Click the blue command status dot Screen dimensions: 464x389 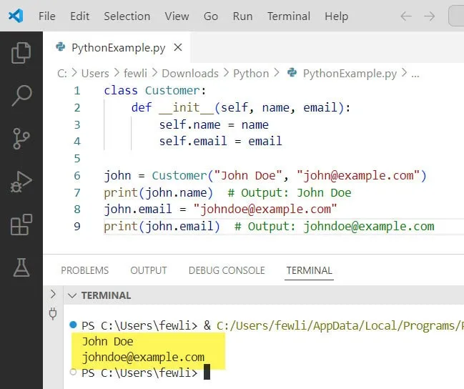tap(73, 325)
